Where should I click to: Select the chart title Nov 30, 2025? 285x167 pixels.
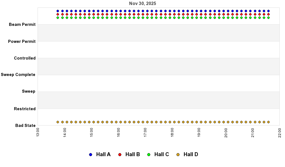pos(142,3)
